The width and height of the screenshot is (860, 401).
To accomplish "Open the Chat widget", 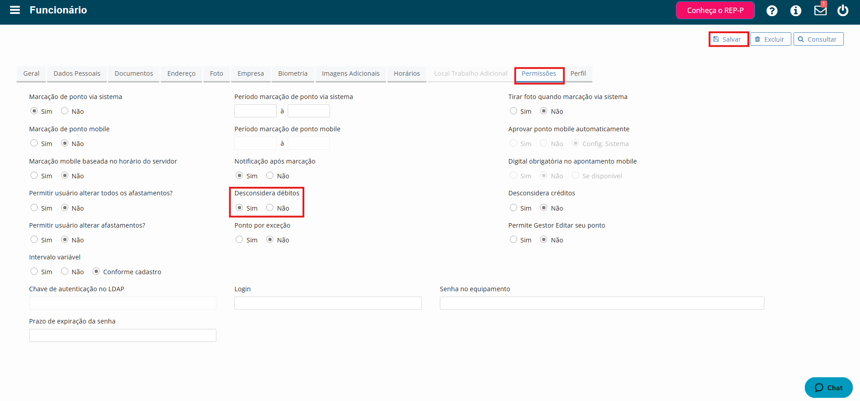I will (828, 388).
